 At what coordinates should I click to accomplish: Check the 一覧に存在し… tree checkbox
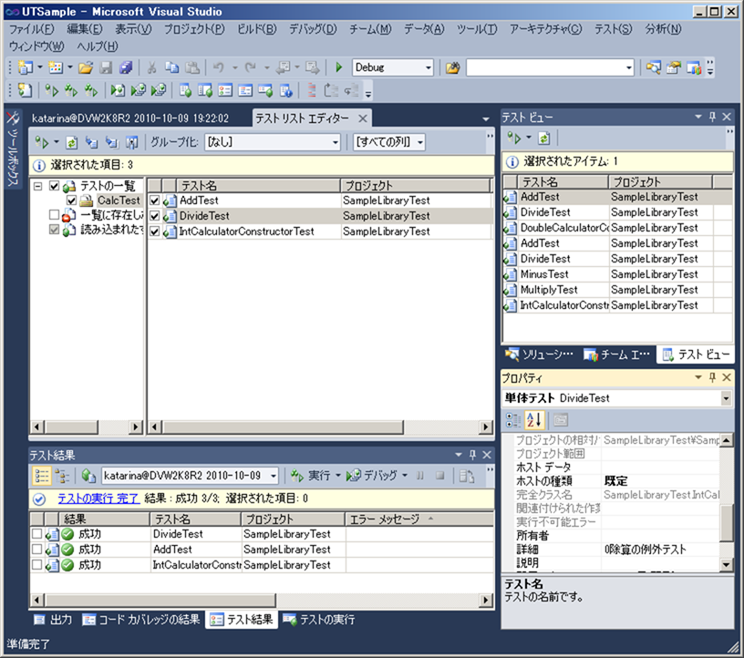(x=55, y=215)
